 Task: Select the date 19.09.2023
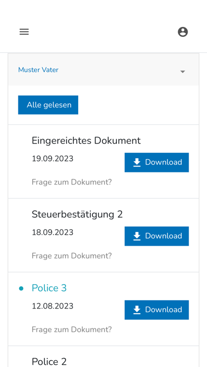tap(52, 159)
